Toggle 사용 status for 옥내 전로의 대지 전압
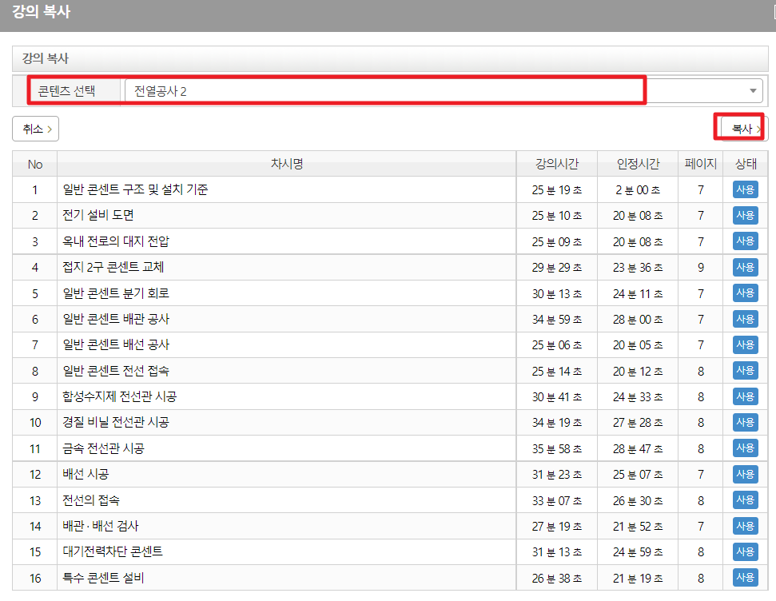The height and width of the screenshot is (601, 776). click(x=745, y=241)
